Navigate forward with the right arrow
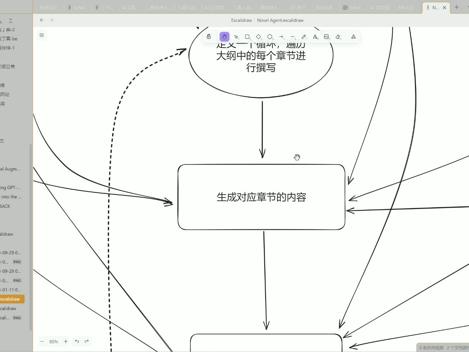This screenshot has width=469, height=352. pyautogui.click(x=51, y=20)
